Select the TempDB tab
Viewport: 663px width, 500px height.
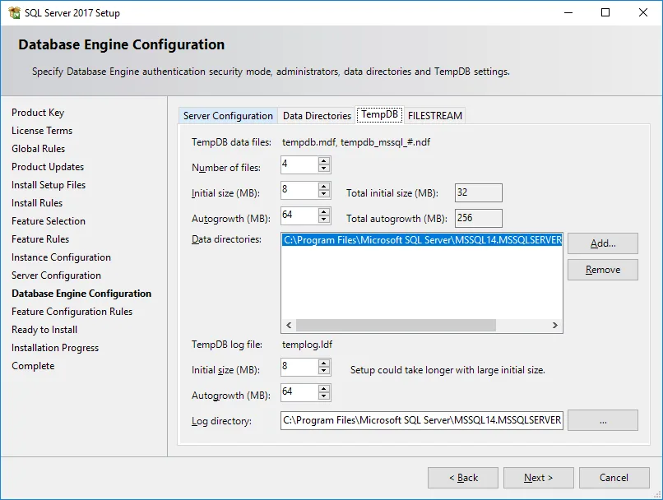pos(380,114)
